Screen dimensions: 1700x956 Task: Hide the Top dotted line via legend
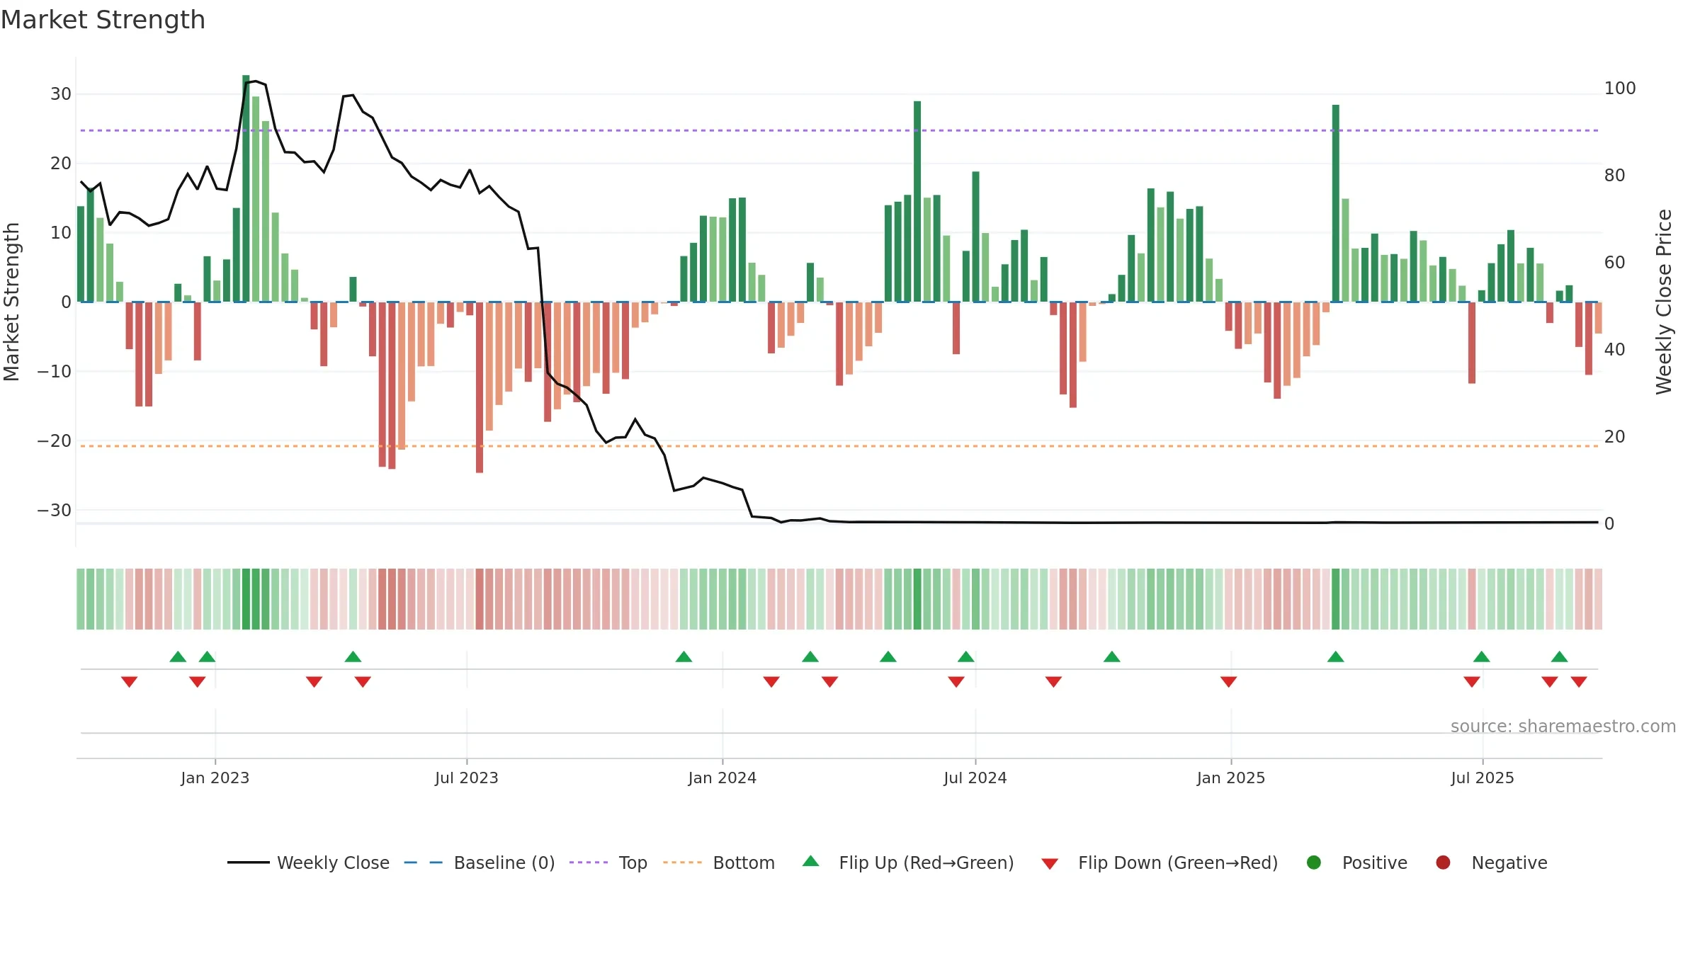tap(608, 863)
